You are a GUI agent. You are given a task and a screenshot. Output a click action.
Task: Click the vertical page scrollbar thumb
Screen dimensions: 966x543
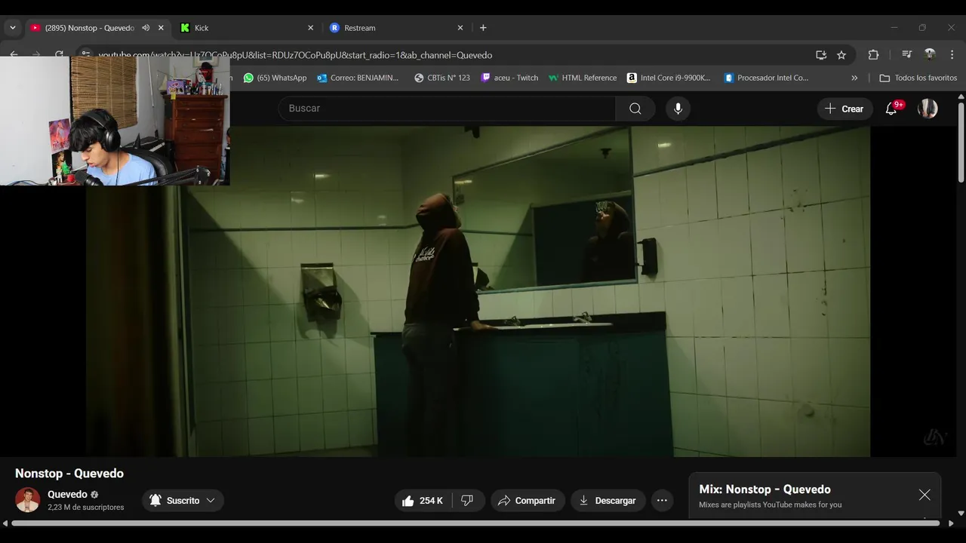pyautogui.click(x=961, y=142)
